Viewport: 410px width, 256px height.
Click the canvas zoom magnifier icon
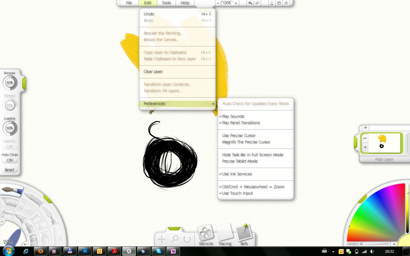(x=175, y=239)
